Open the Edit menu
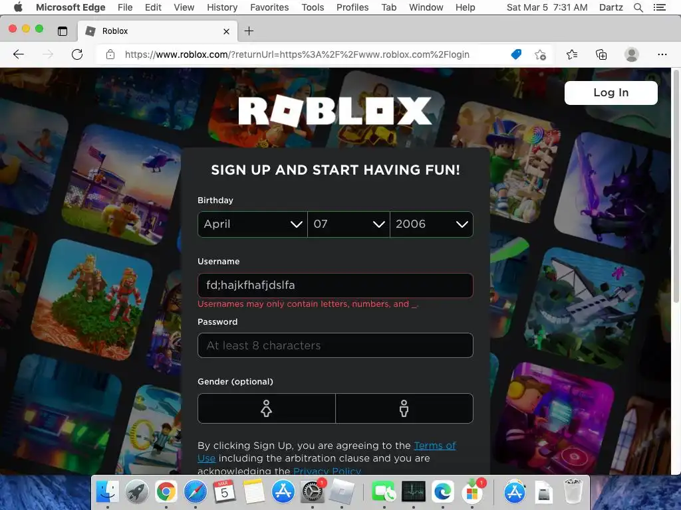Screen dimensions: 681x510 pos(153,7)
